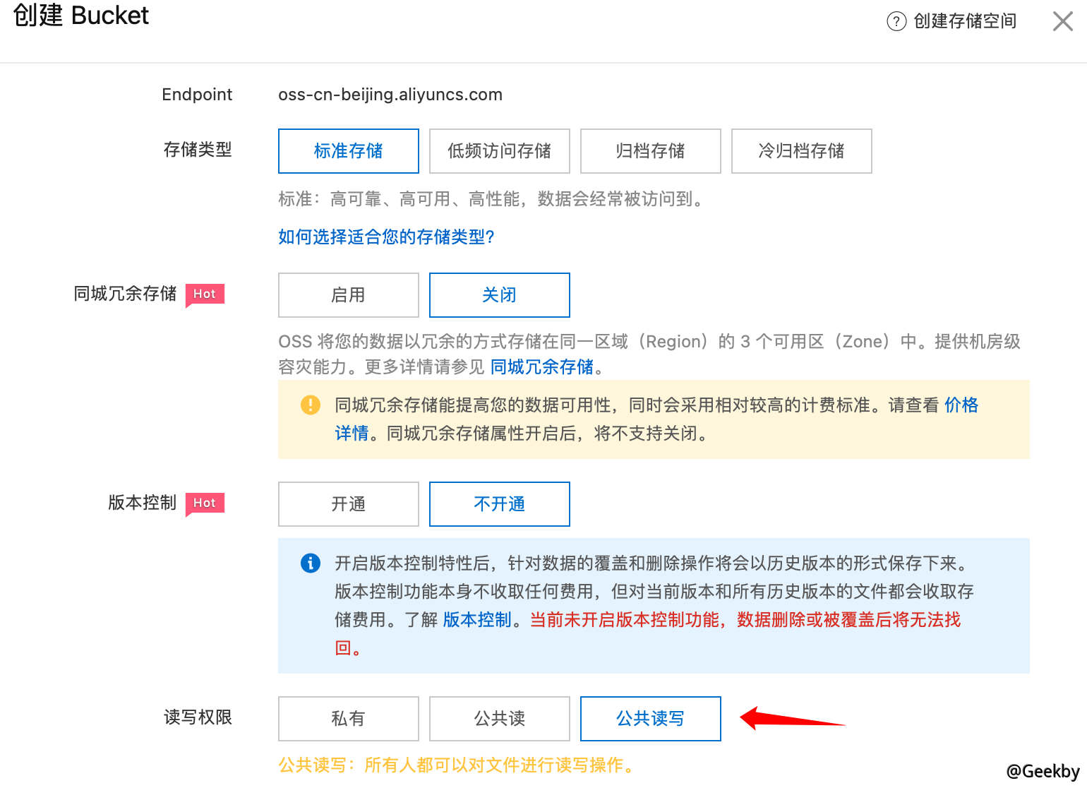This screenshot has height=788, width=1087.
Task: Close the Create Bucket panel
Action: click(1062, 21)
